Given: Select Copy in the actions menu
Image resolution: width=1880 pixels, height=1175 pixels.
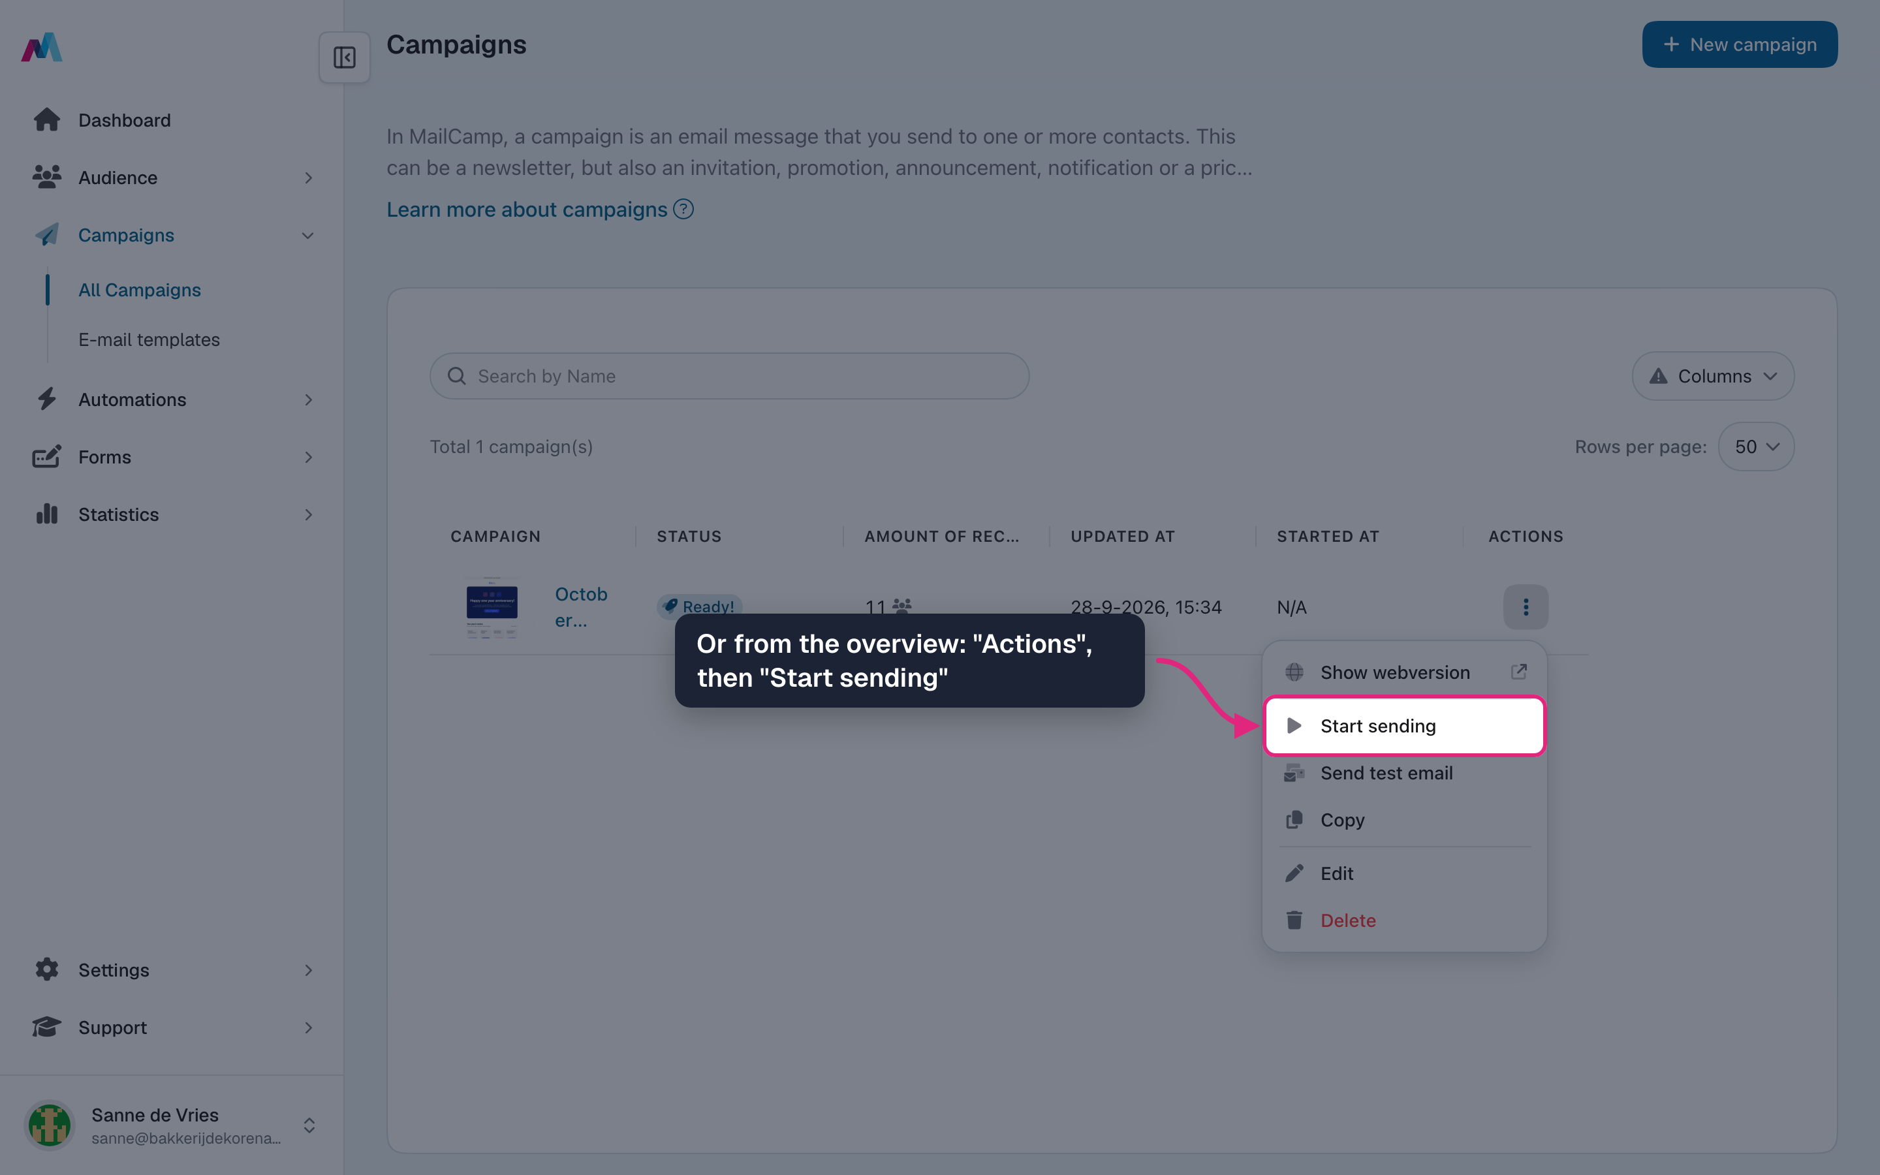Looking at the screenshot, I should click(1405, 820).
